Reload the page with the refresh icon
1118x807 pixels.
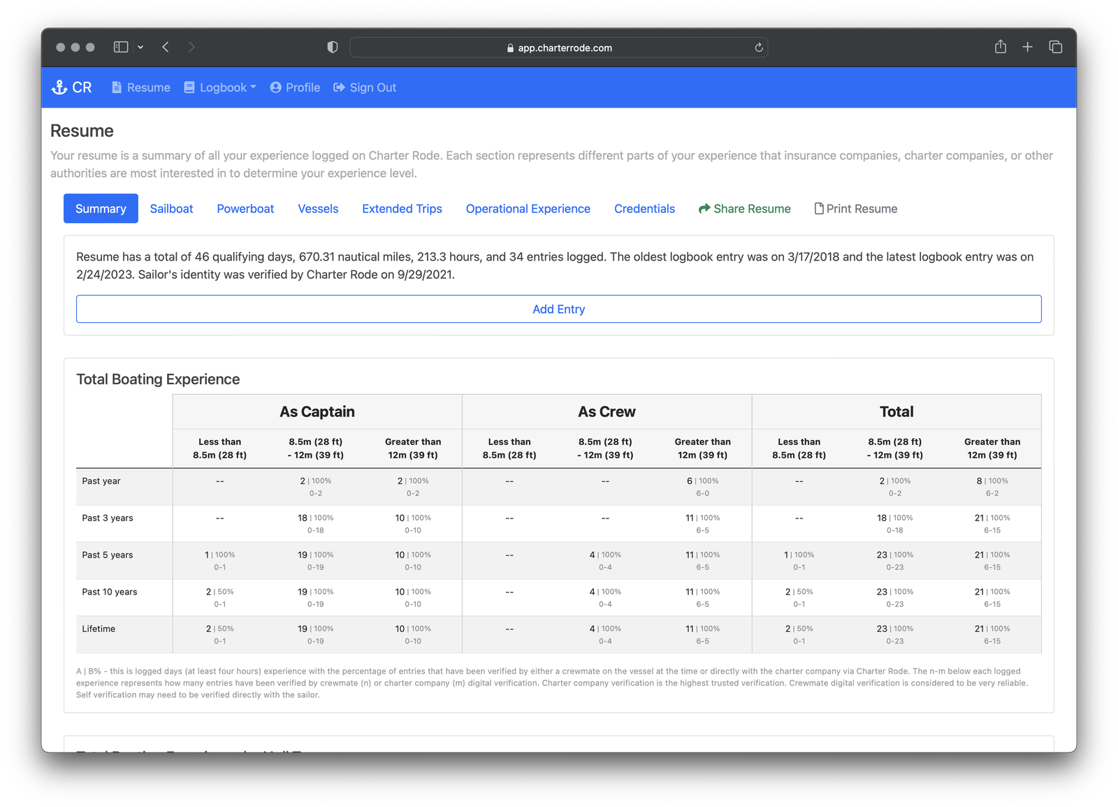pyautogui.click(x=759, y=48)
